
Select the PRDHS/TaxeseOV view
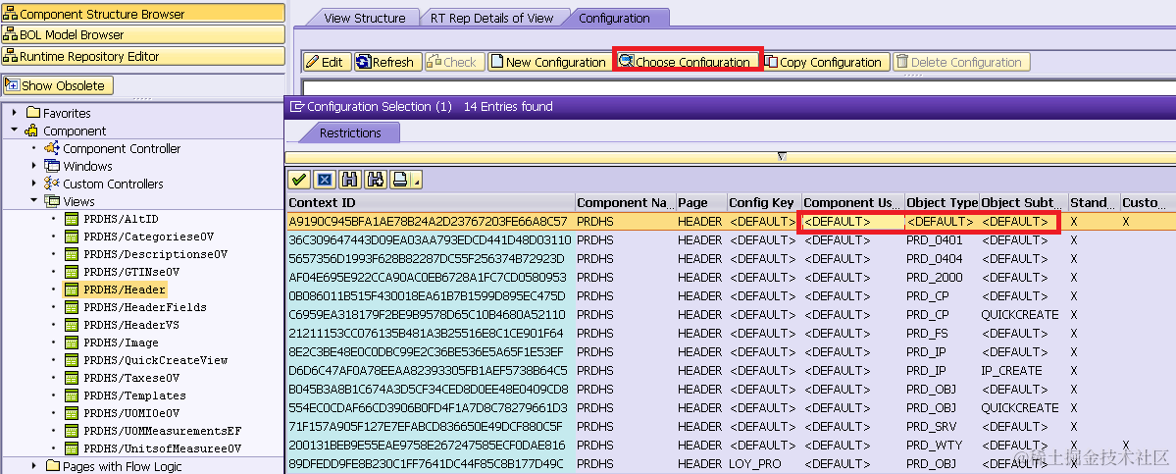point(131,378)
